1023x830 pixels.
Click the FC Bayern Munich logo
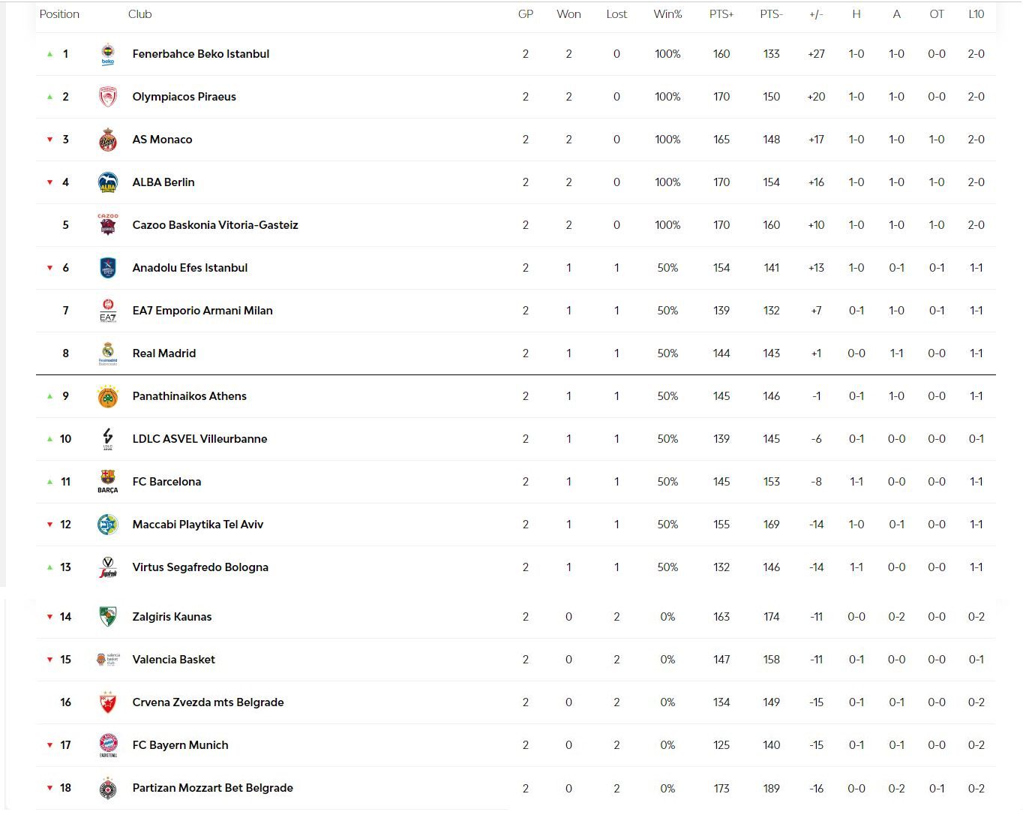108,745
